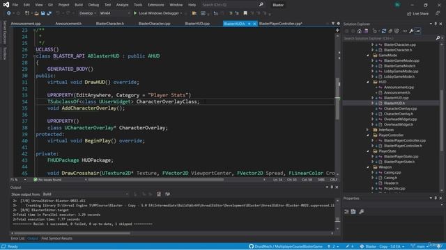This screenshot has height=250, width=446.
Task: Click the Live Share icon
Action: click(409, 13)
